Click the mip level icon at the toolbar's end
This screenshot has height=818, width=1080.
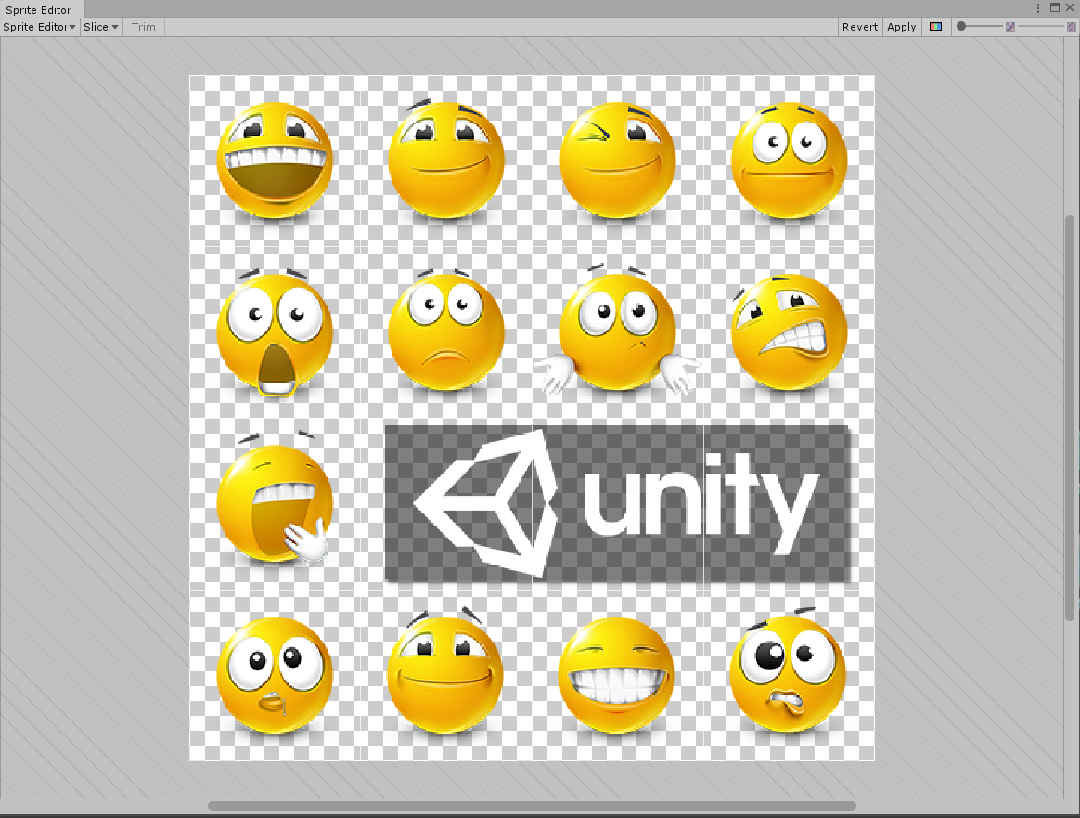pos(1071,27)
